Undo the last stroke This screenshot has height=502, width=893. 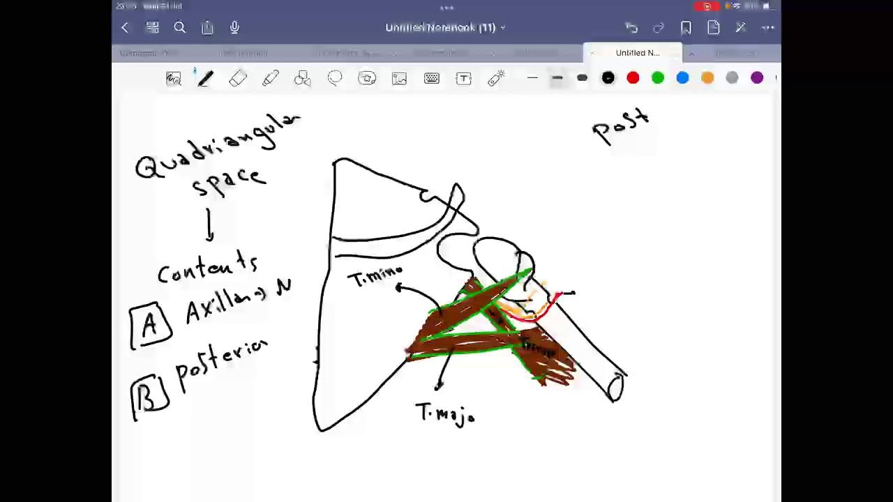pos(631,28)
